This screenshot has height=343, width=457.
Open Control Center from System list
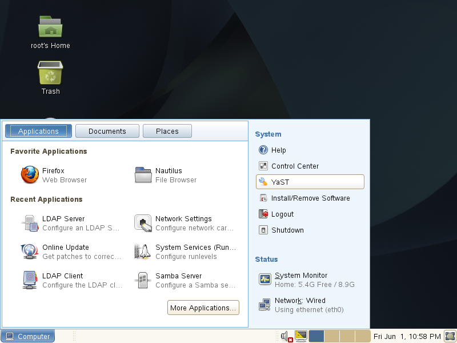pyautogui.click(x=310, y=166)
